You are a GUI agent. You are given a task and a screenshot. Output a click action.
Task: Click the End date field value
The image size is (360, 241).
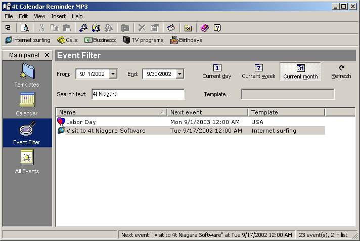[x=159, y=74]
